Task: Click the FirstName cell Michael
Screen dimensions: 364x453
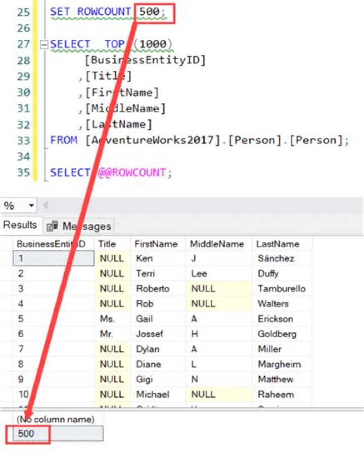Action: pos(158,394)
